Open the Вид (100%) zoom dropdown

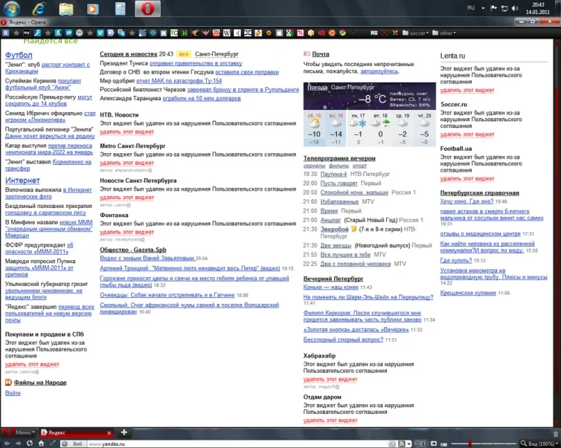pyautogui.click(x=540, y=444)
